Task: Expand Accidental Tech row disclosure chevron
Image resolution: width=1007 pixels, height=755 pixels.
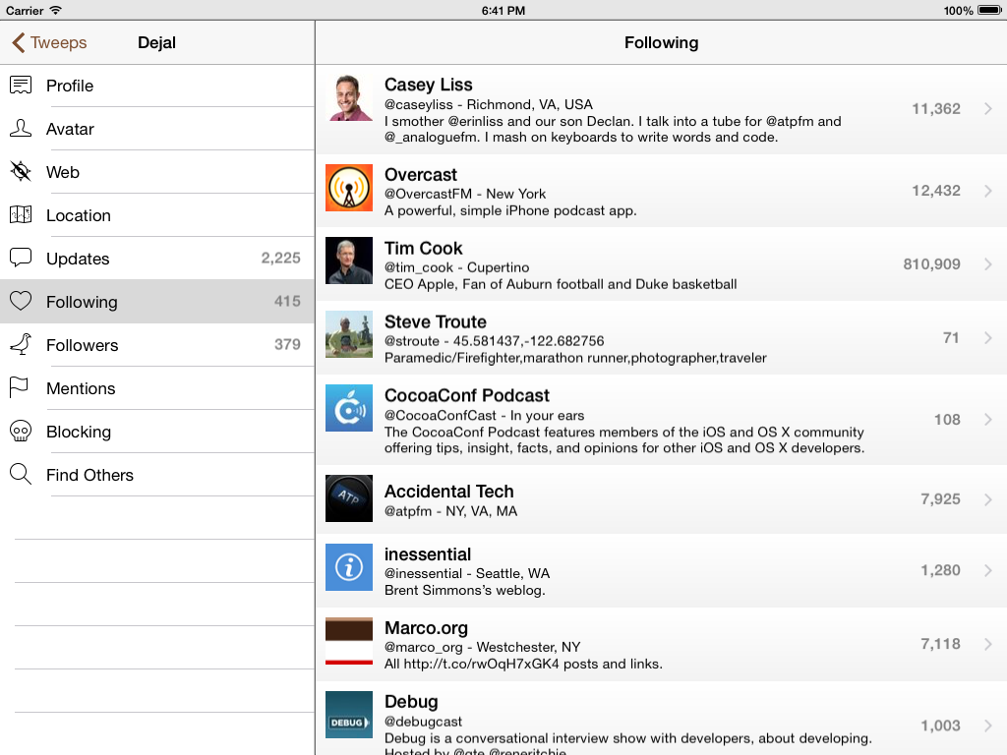Action: [x=988, y=499]
